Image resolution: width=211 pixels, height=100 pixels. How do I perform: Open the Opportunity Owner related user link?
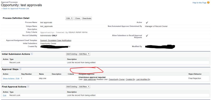[117, 79]
